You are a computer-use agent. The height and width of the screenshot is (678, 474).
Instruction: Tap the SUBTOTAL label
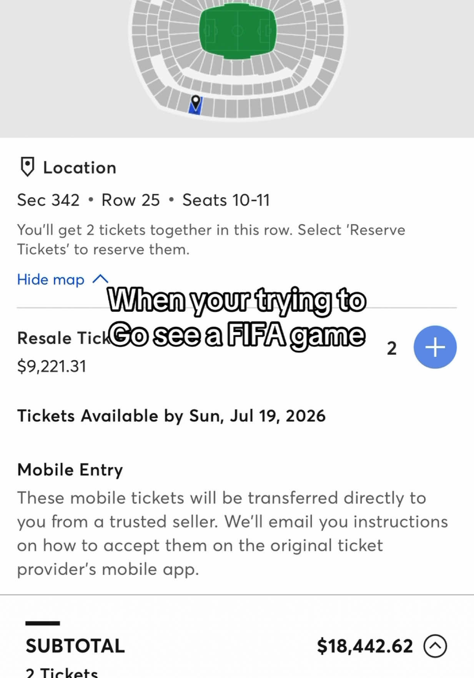click(x=75, y=646)
